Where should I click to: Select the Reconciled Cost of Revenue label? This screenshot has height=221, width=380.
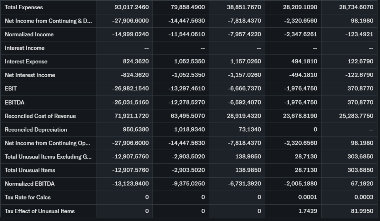click(40, 116)
